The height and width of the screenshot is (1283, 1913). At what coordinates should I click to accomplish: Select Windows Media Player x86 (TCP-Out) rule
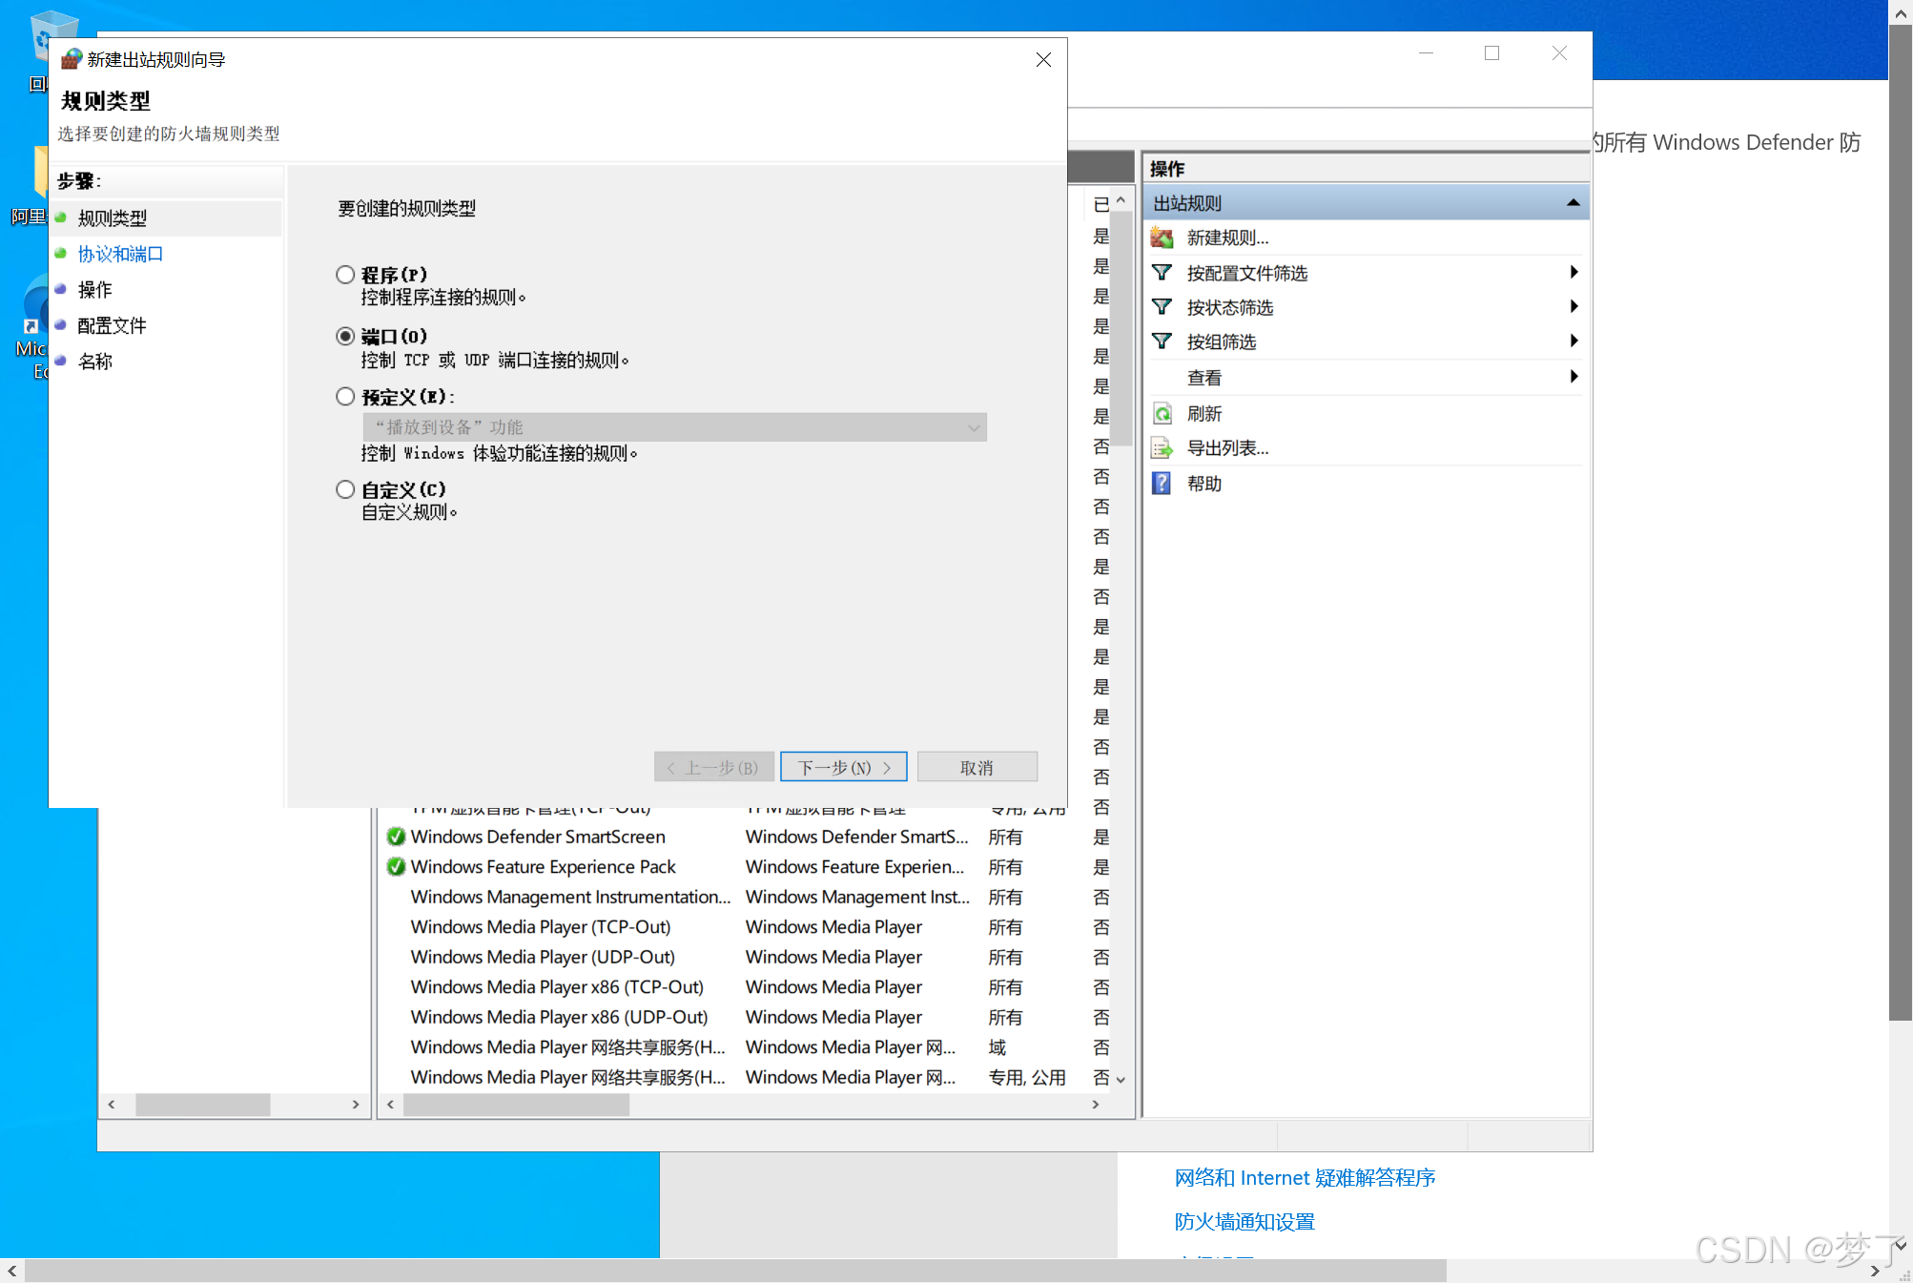[x=748, y=987]
